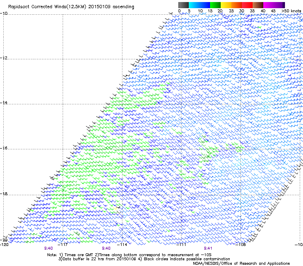Select the orange 25-30 knots legend segment
The width and height of the screenshot is (303, 266).
click(x=237, y=5)
